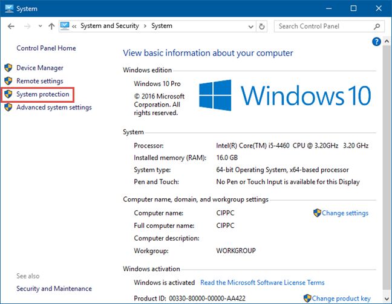Screen dimensions: 392x304
Task: Open Read the Microsoft Software License Terms
Action: click(262, 282)
